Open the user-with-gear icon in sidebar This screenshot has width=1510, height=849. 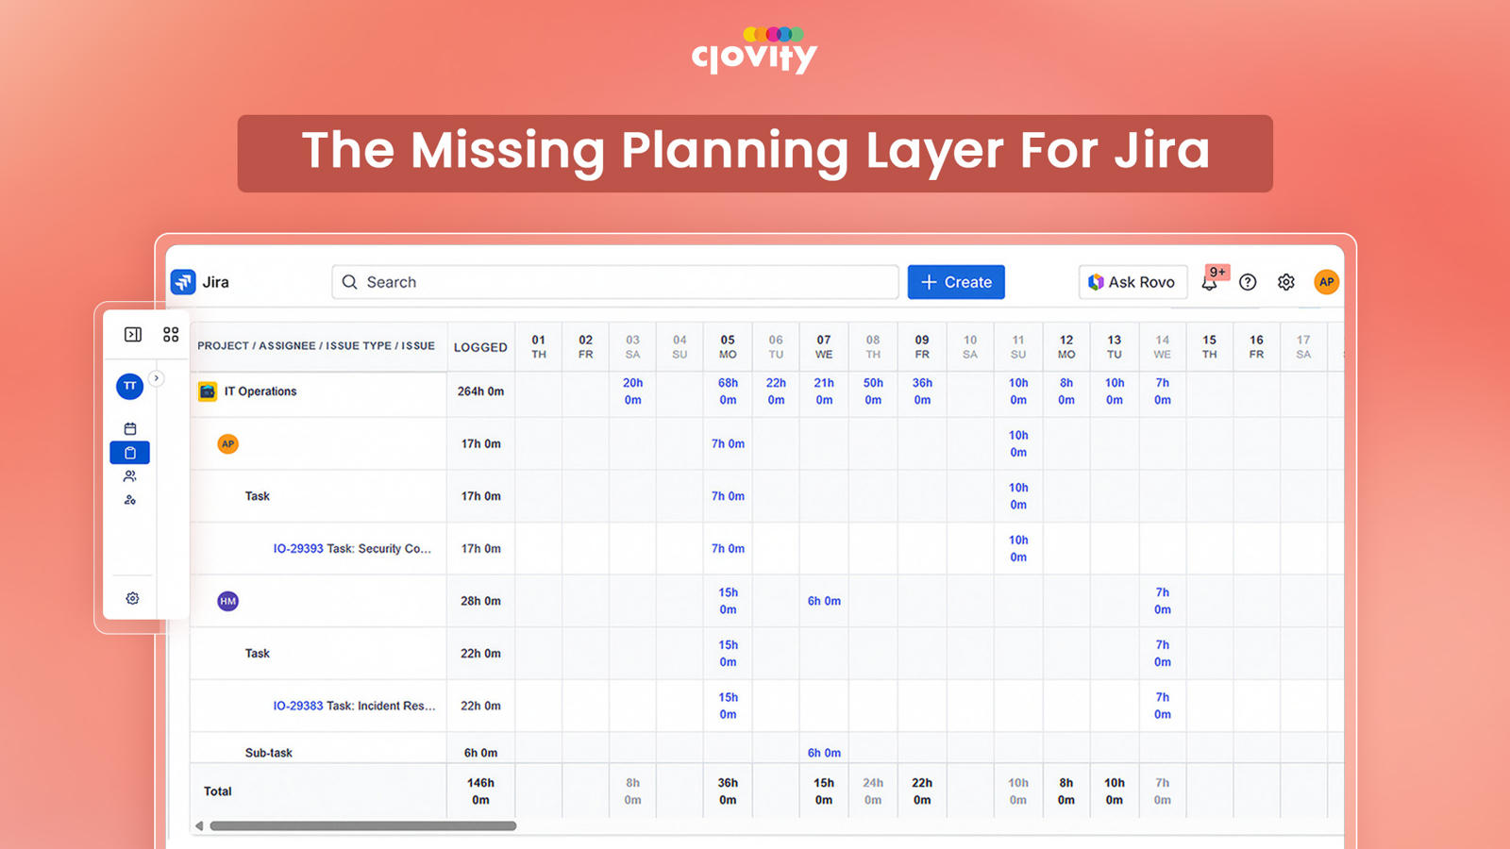pyautogui.click(x=130, y=500)
